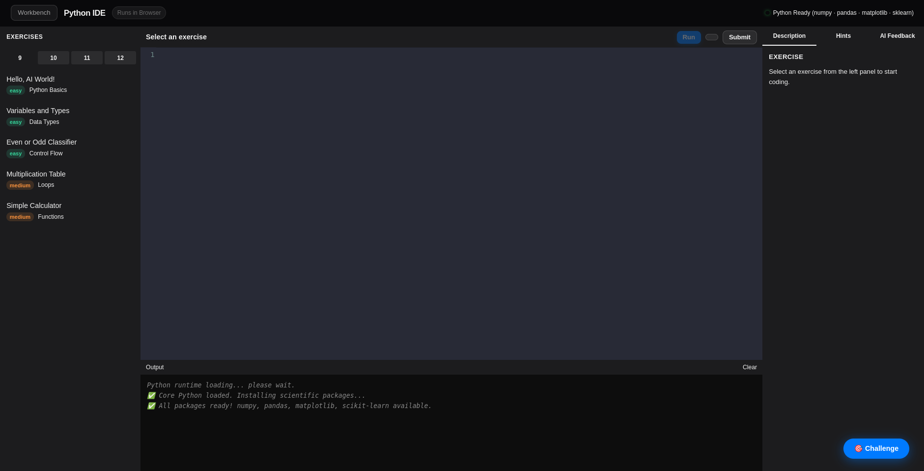924x471 pixels.
Task: Click the Runs in Browser badge
Action: click(139, 13)
